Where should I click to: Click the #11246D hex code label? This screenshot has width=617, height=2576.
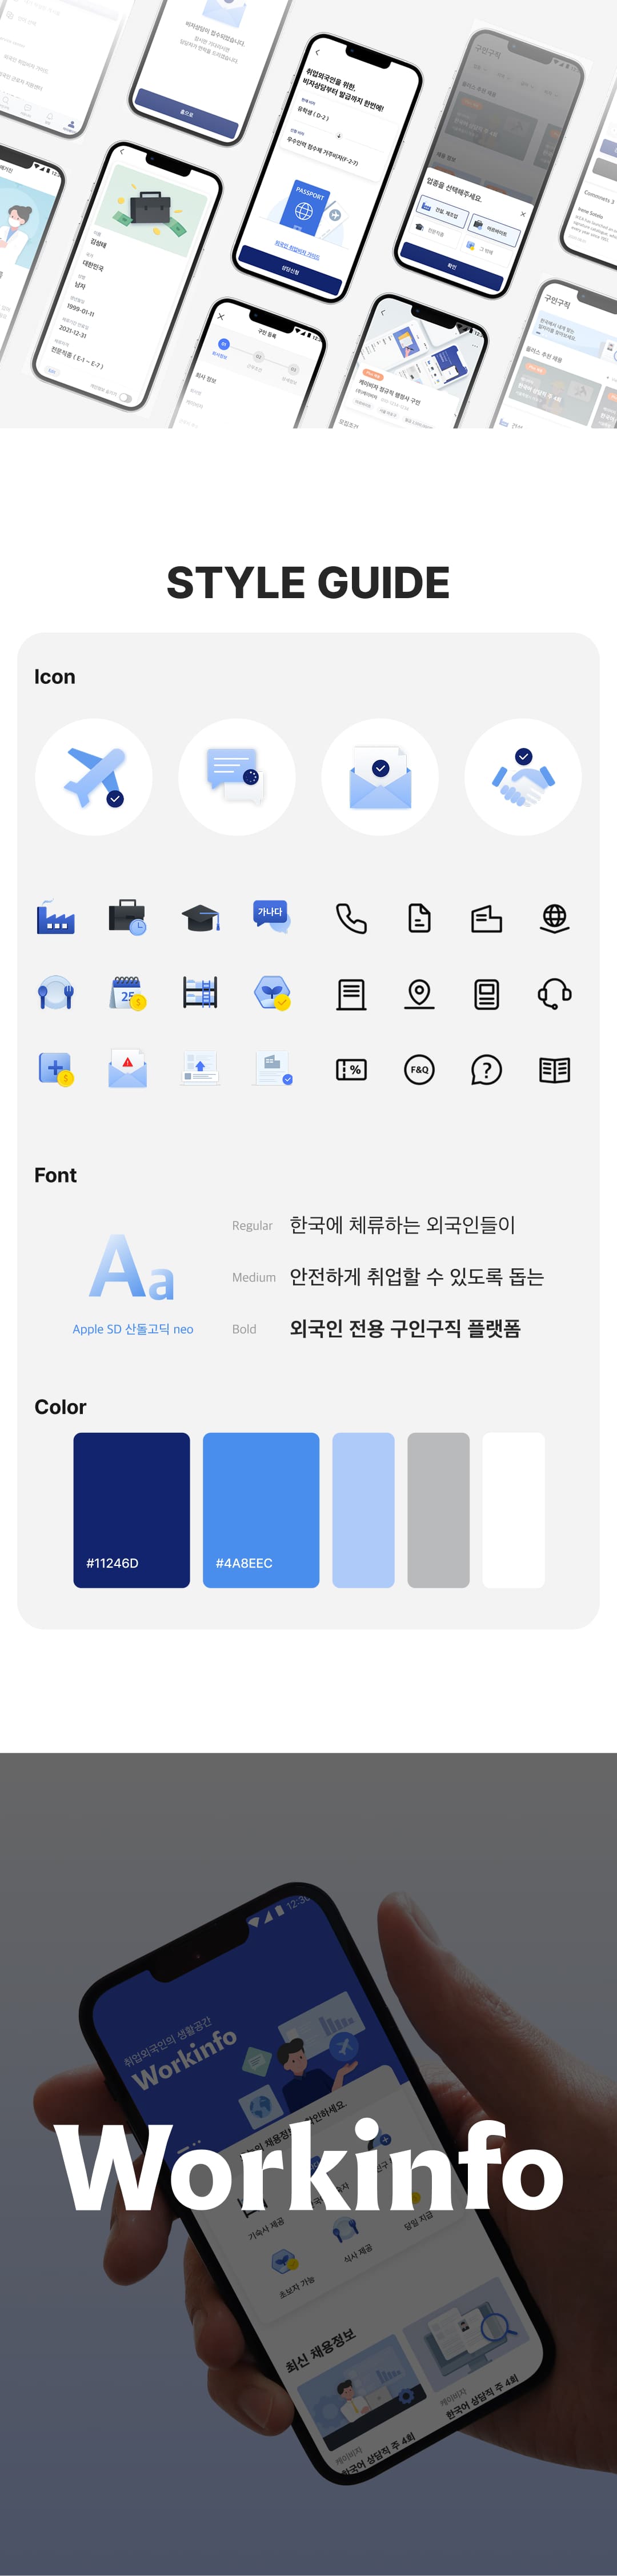(112, 1563)
